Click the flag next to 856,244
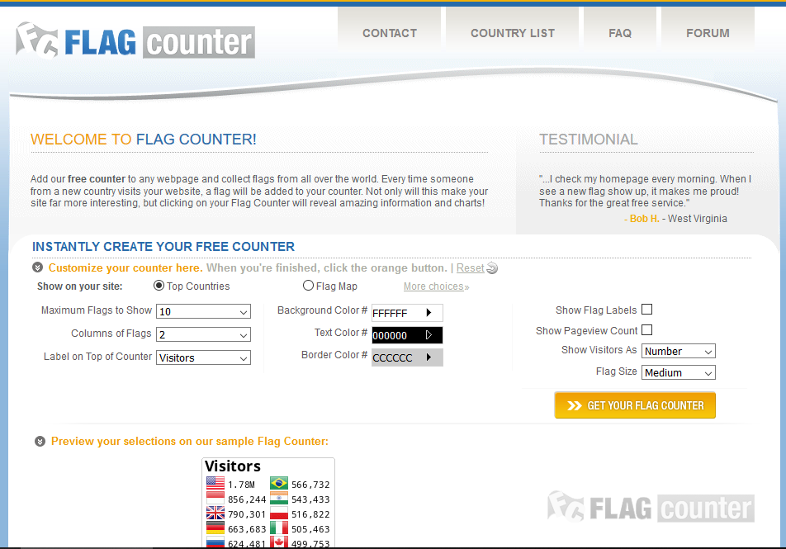This screenshot has height=549, width=786. 215,499
